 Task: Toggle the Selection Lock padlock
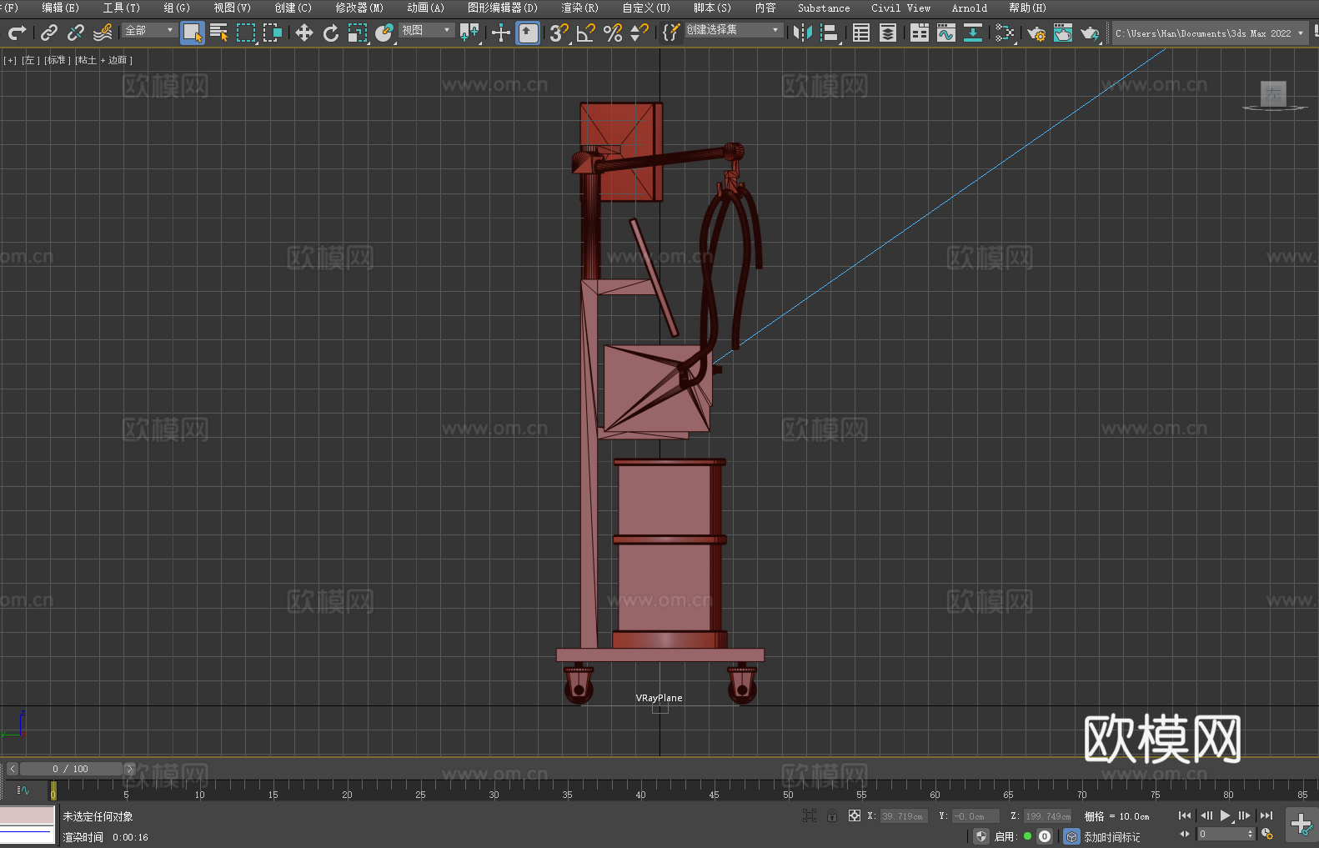(832, 815)
